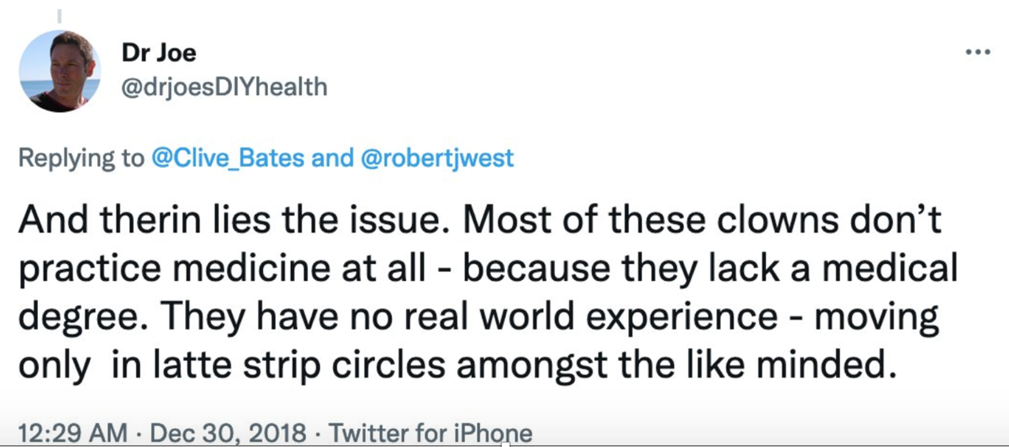Click the "Replying to" label
The width and height of the screenshot is (1009, 447).
pos(81,158)
